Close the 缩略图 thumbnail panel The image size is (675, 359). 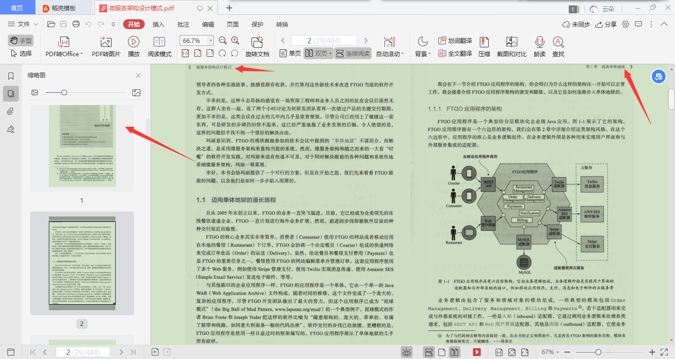coord(138,75)
